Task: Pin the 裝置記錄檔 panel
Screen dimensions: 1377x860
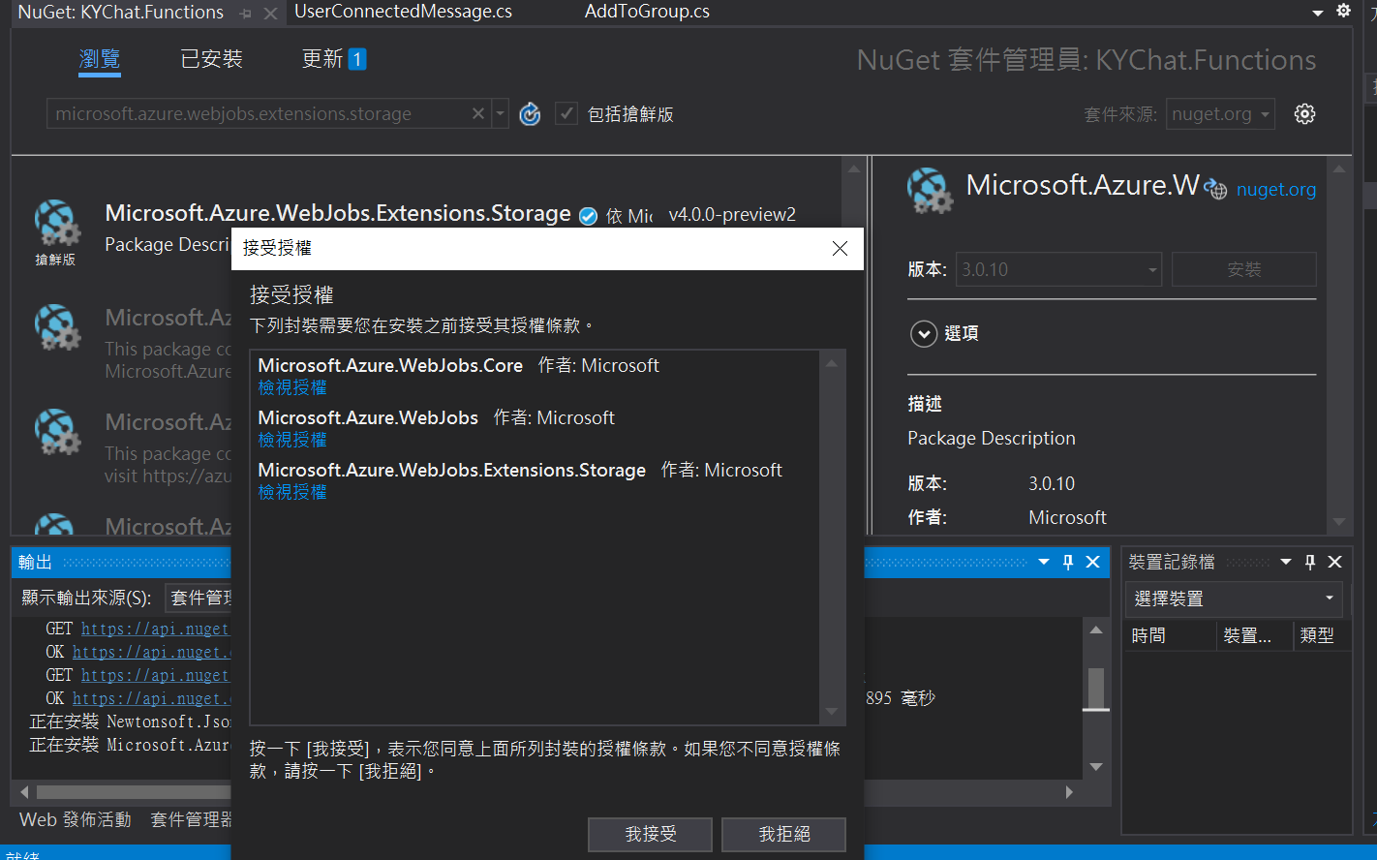Action: tap(1310, 562)
